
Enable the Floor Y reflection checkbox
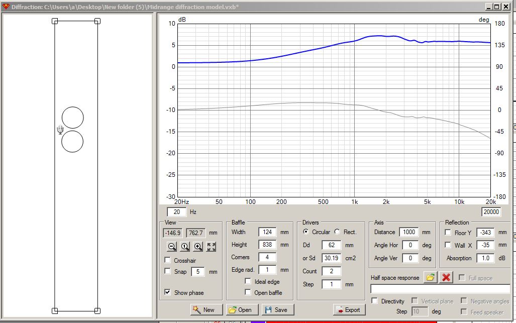448,233
